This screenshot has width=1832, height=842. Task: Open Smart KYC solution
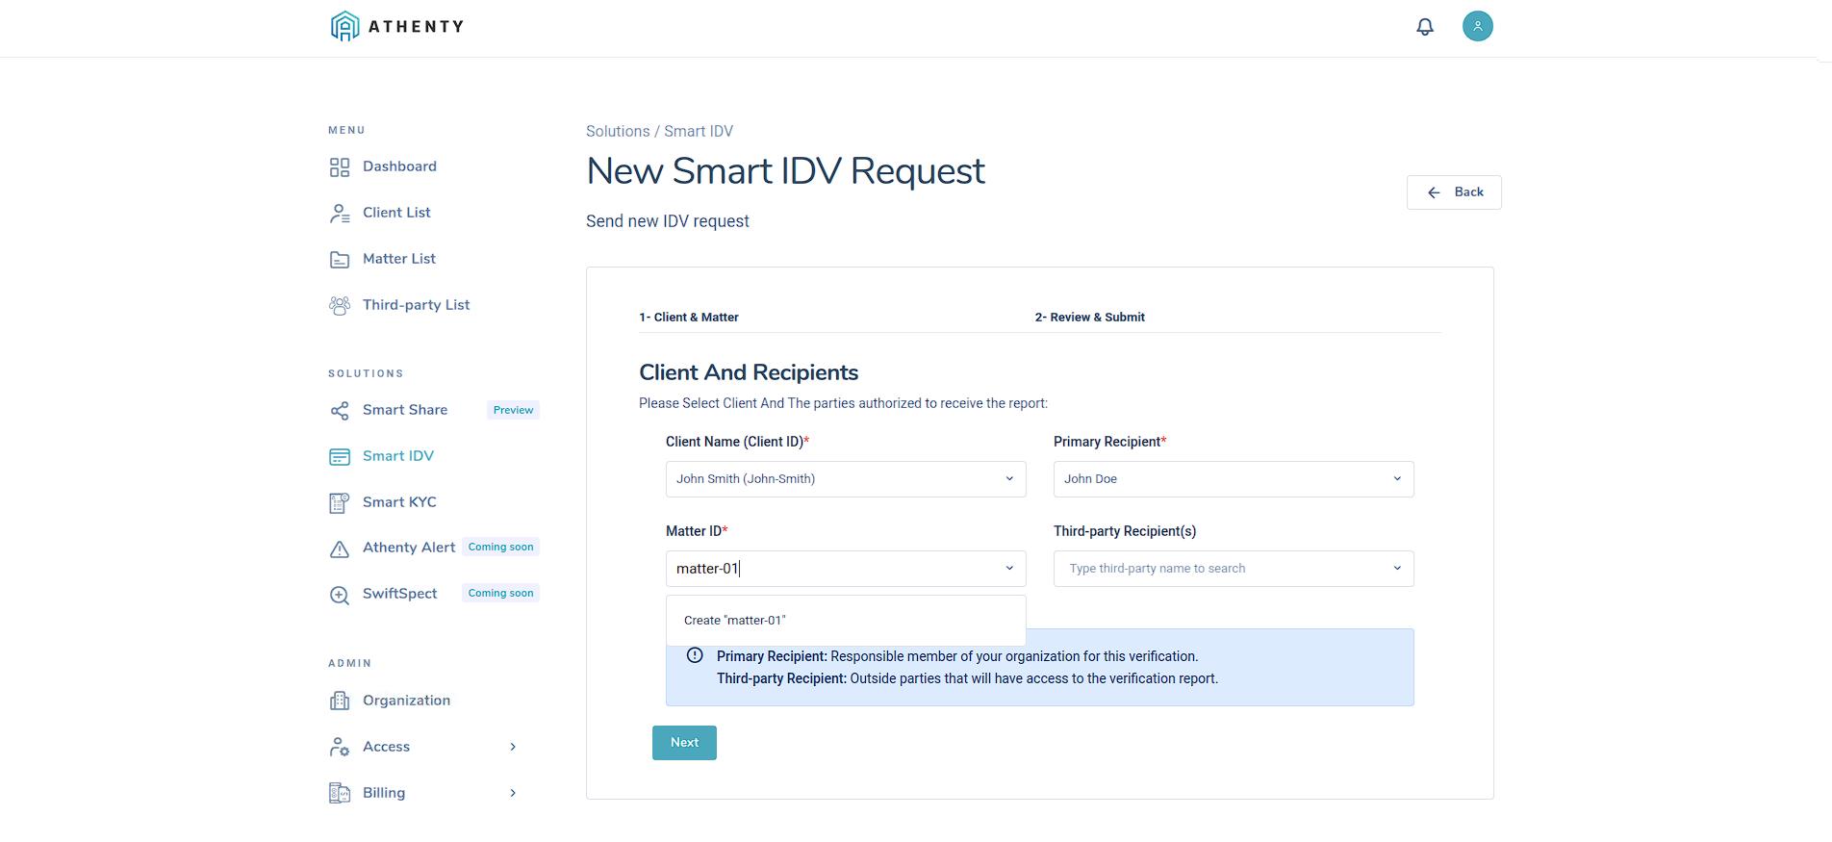[x=398, y=502]
